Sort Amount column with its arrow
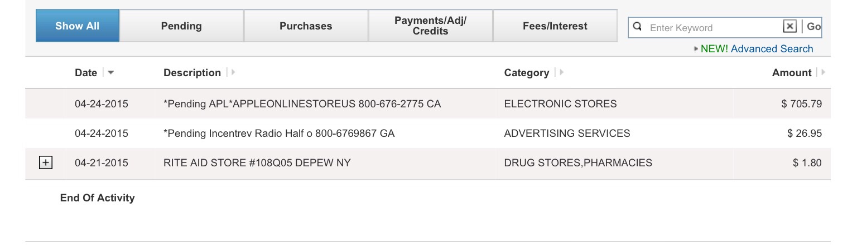857x247 pixels. point(823,72)
